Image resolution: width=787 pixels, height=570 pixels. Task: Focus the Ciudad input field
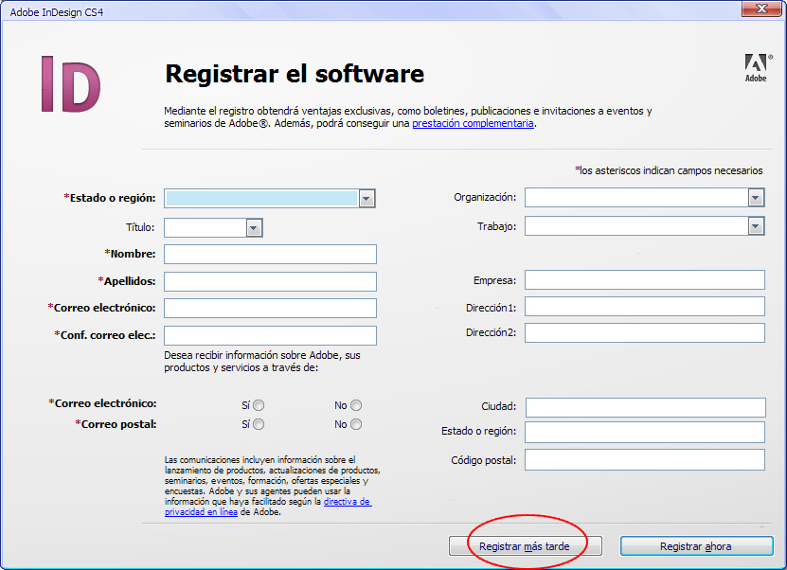point(646,407)
